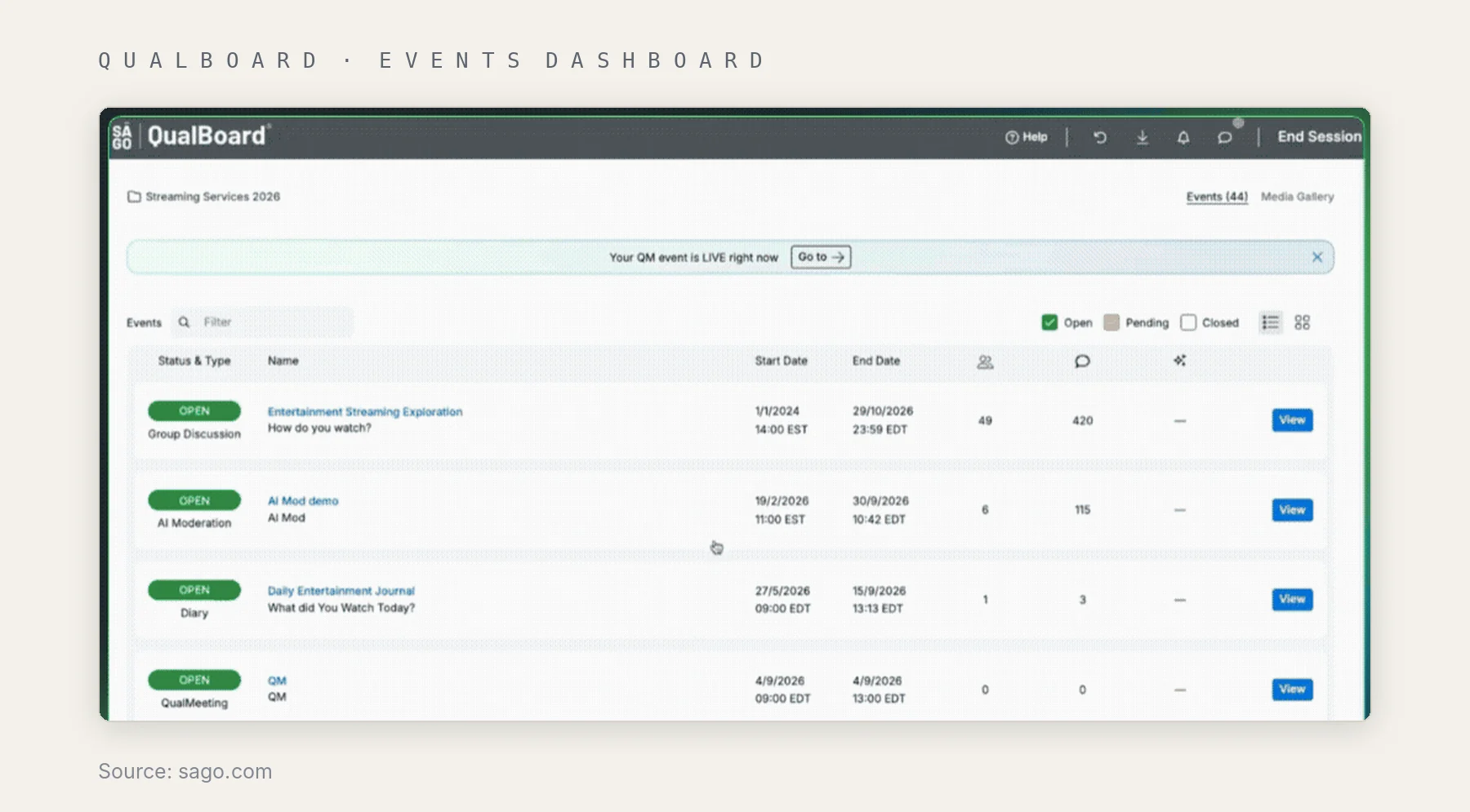Click the OPEN badge above Diary
The height and width of the screenshot is (812, 1470).
(194, 590)
